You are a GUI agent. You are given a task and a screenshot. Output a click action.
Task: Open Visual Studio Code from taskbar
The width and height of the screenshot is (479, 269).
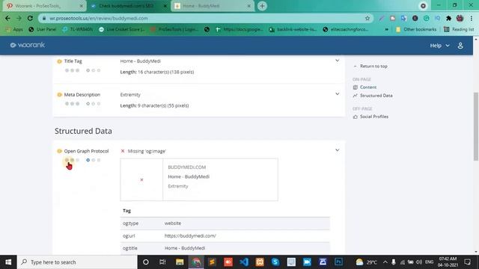point(244,262)
